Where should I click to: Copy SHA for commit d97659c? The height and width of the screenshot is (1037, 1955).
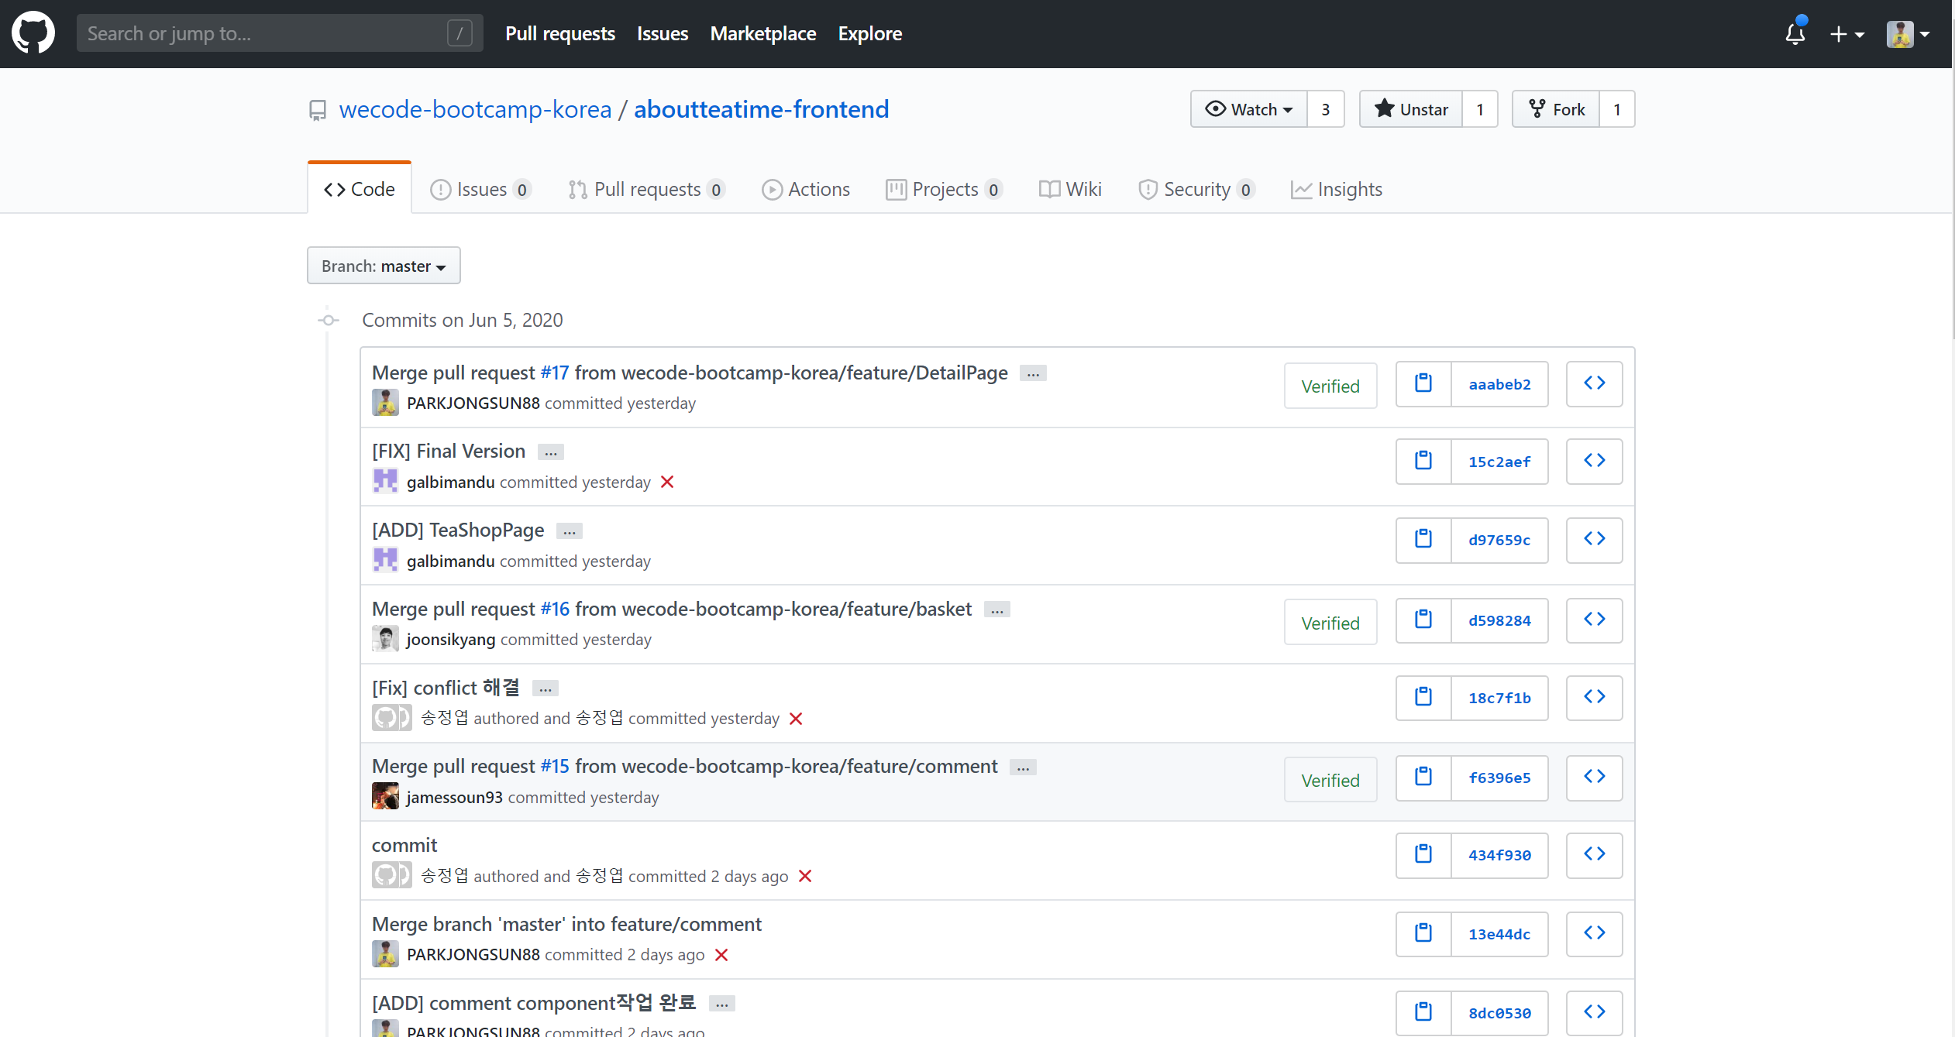1423,540
